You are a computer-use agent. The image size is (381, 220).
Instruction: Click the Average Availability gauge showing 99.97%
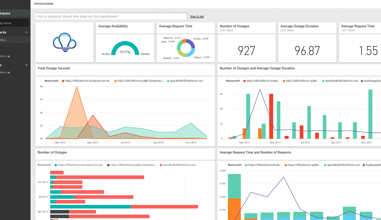pos(125,48)
